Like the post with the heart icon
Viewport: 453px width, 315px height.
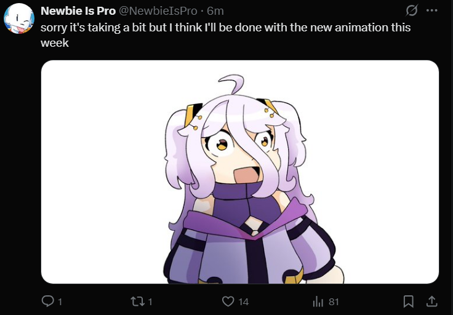pos(228,301)
